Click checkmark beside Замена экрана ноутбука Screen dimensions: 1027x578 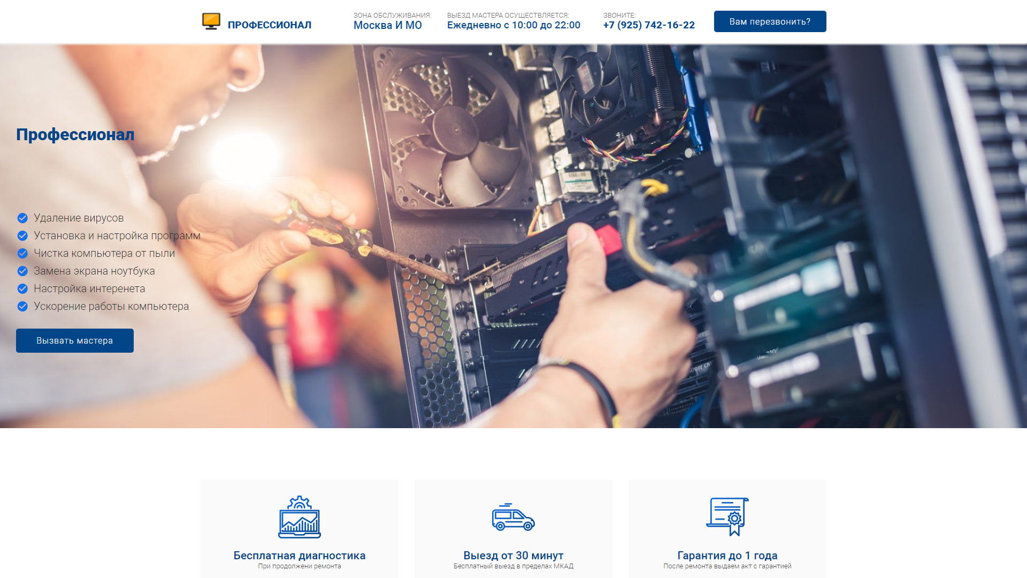point(22,271)
